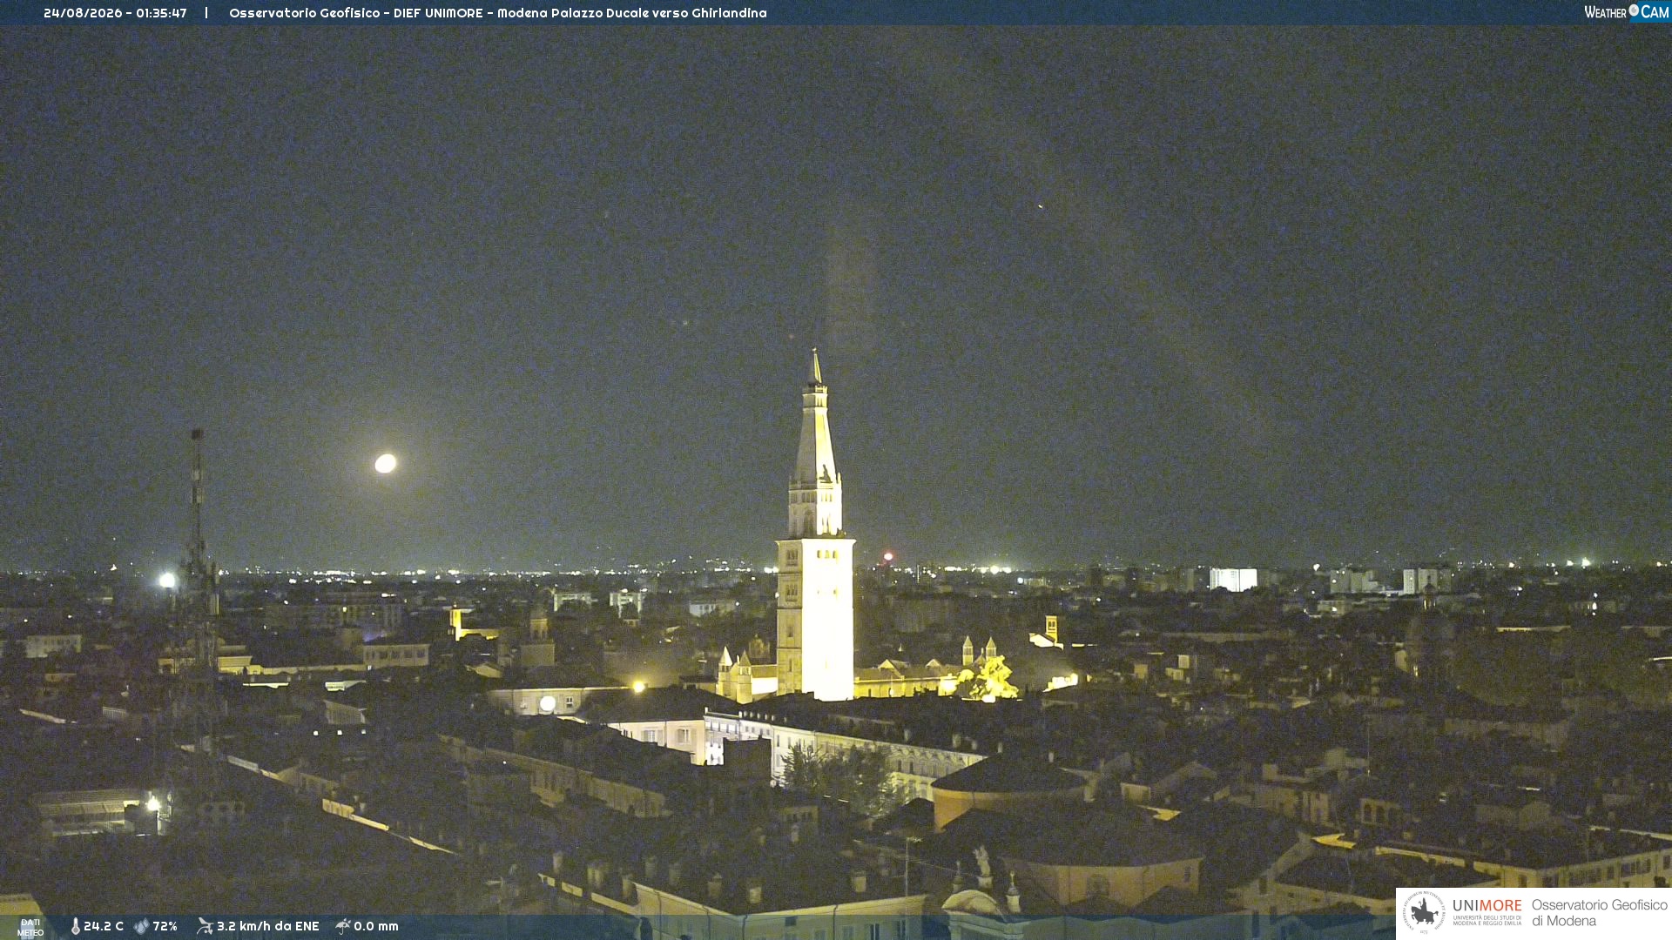Select the rain umbrella precipitation icon

[x=343, y=927]
